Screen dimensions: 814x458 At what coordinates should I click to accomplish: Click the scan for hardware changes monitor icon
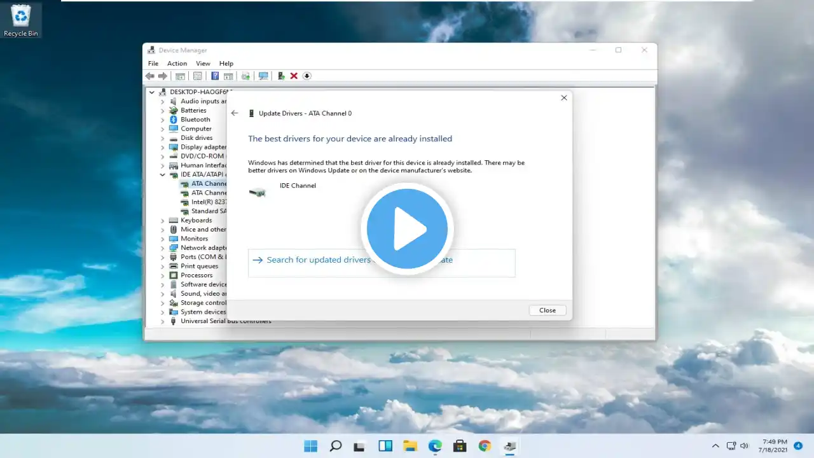tap(263, 76)
